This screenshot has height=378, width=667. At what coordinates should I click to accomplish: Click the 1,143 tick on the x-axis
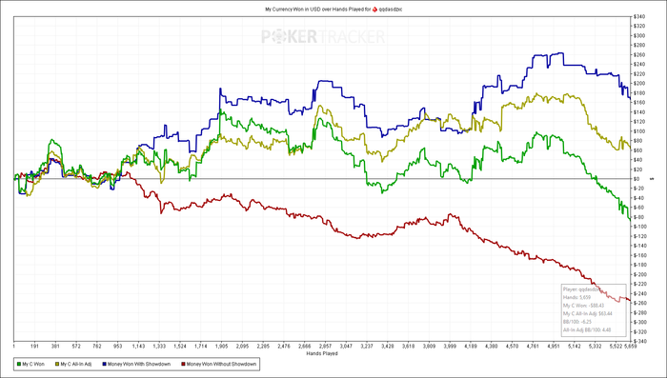[138, 347]
